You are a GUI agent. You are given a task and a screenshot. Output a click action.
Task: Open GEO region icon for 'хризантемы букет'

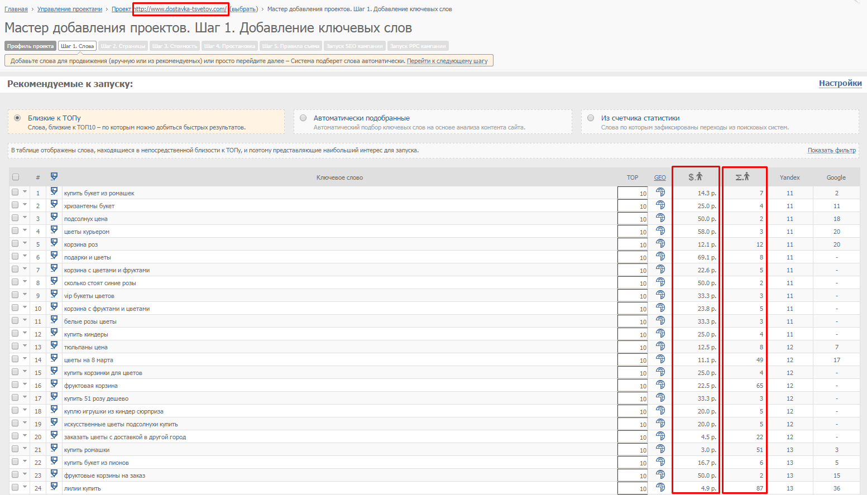[x=660, y=205]
